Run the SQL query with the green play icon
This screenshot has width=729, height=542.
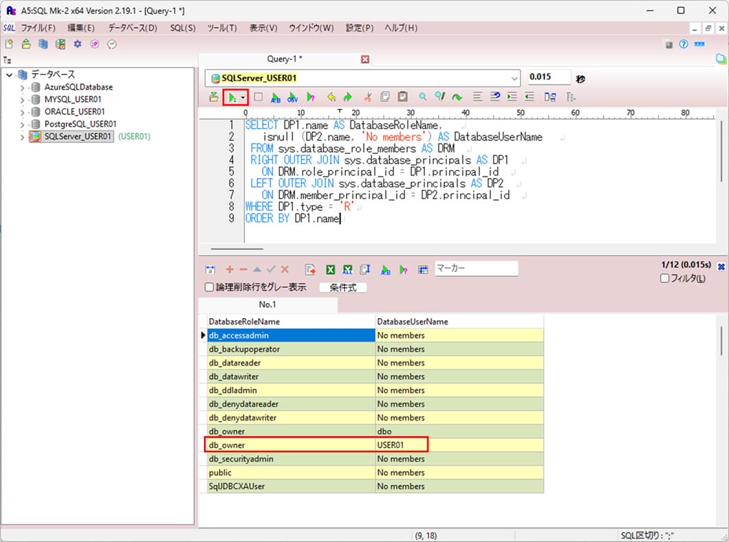pyautogui.click(x=232, y=98)
